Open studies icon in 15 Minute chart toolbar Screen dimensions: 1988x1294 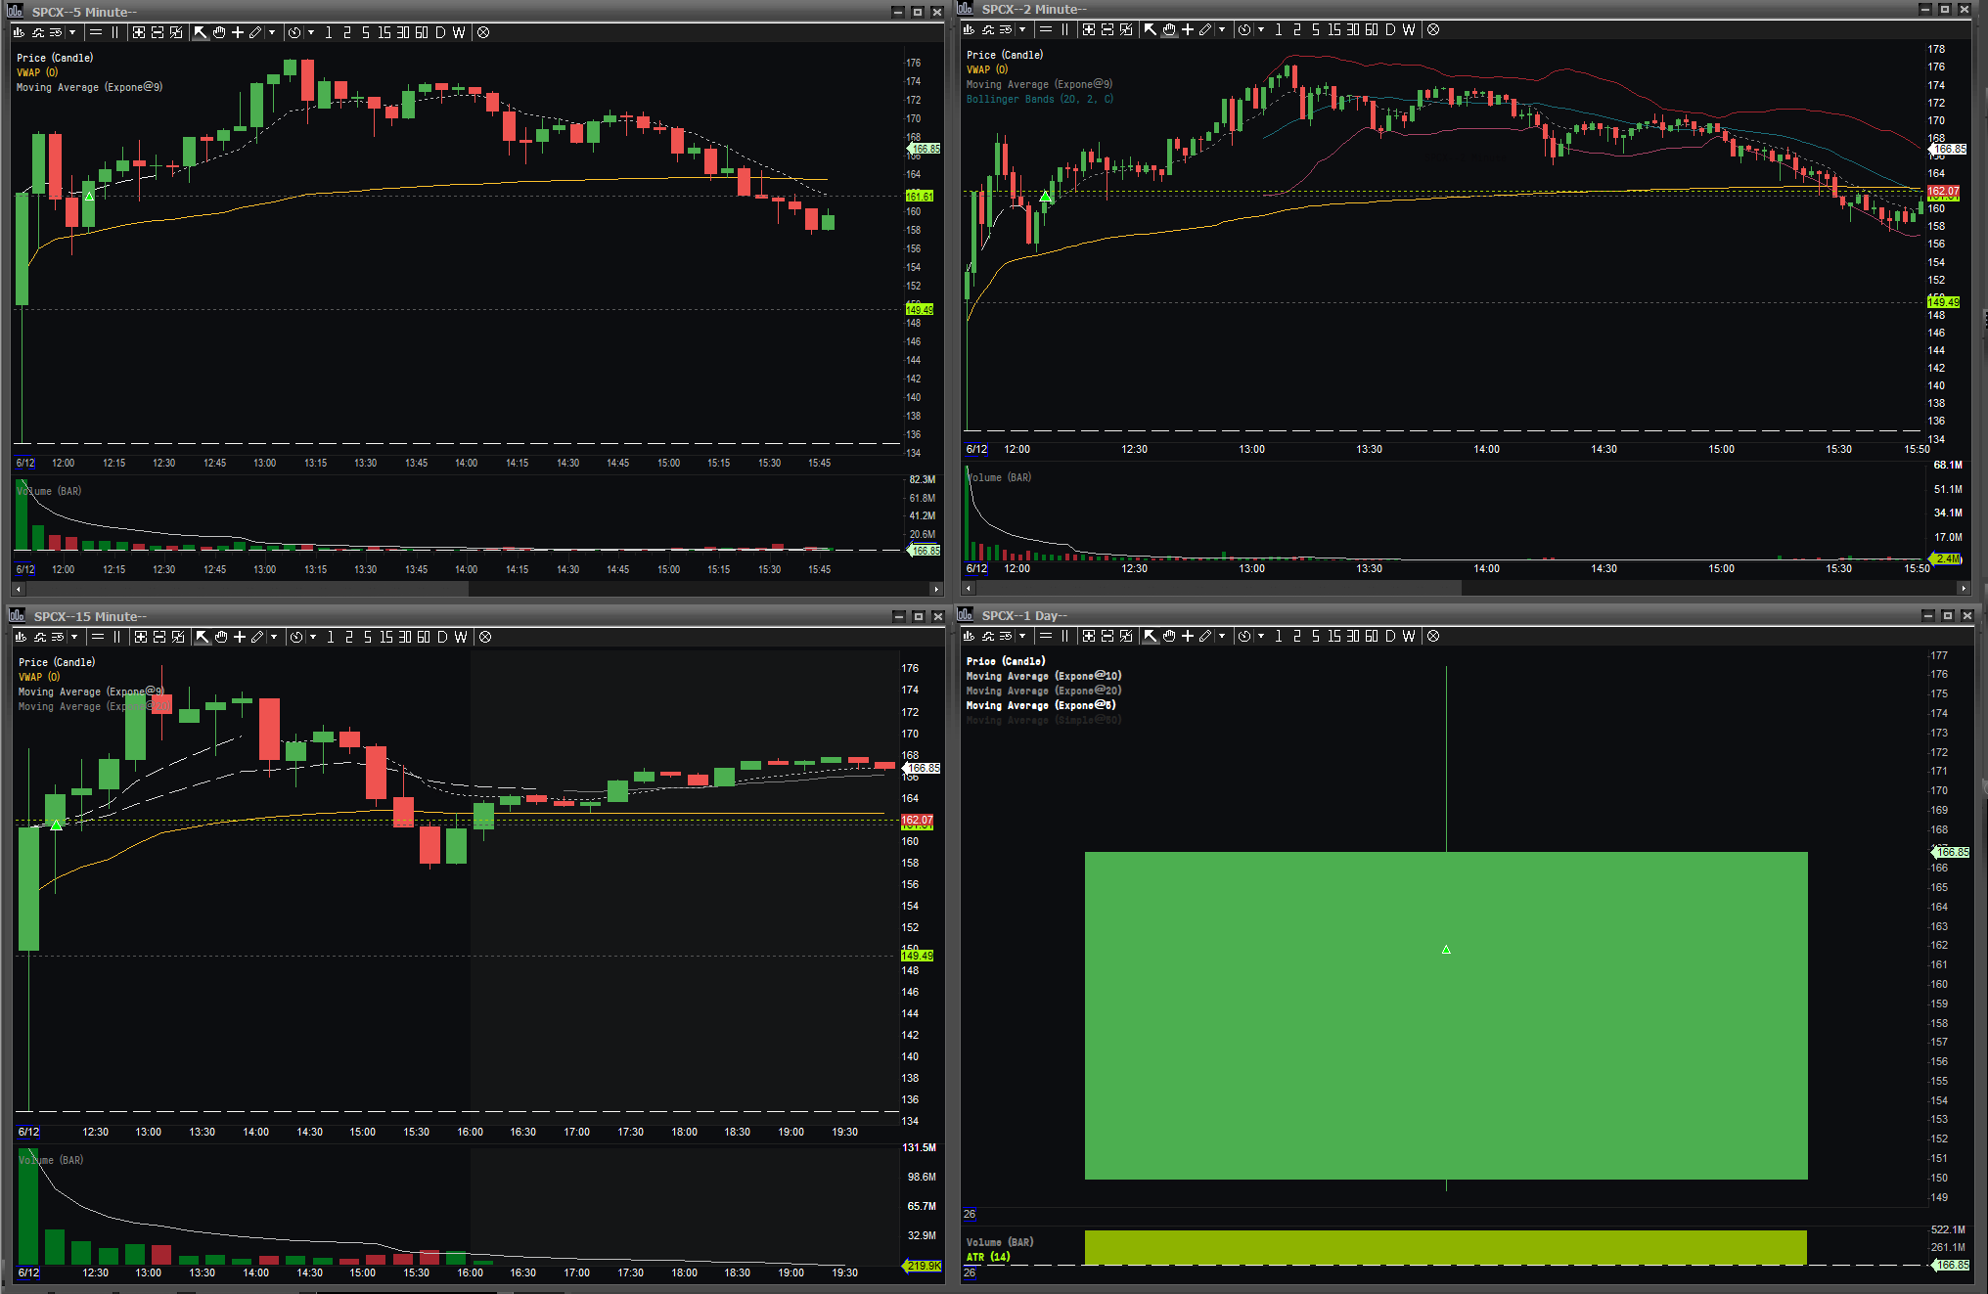pos(40,637)
